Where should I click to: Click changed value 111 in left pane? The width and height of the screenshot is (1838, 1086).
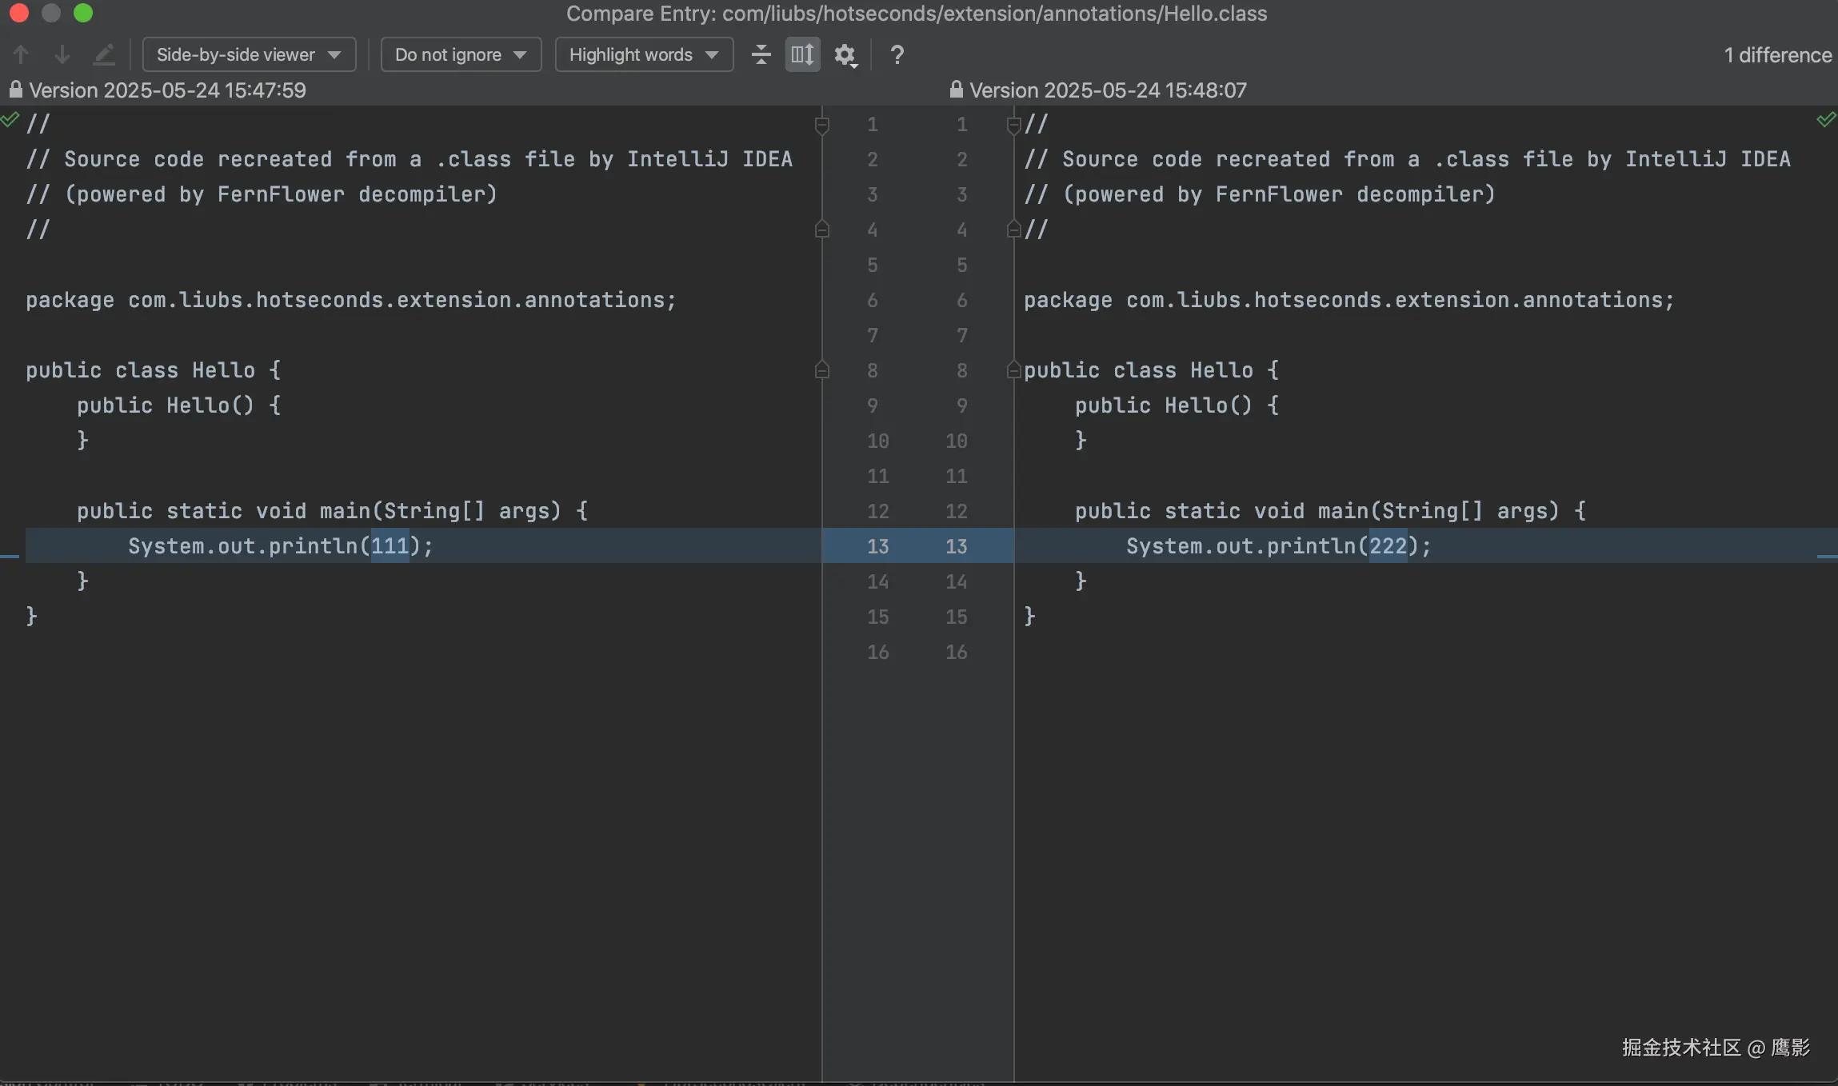point(390,546)
